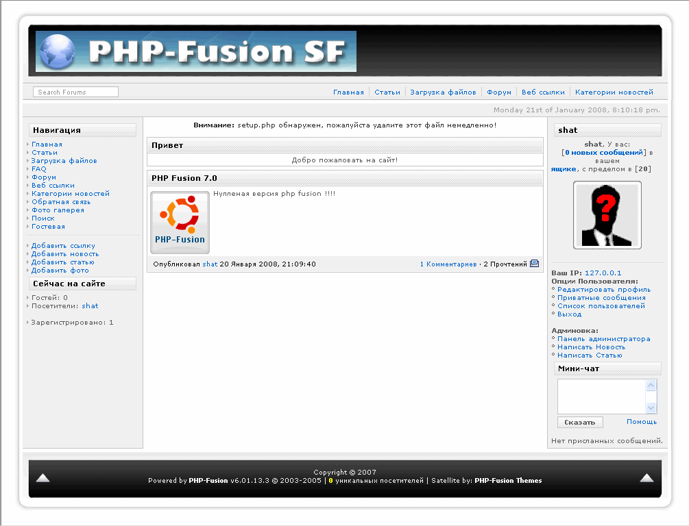The image size is (689, 526).
Task: Go to Главная in the Навигация sidebar
Action: [47, 145]
